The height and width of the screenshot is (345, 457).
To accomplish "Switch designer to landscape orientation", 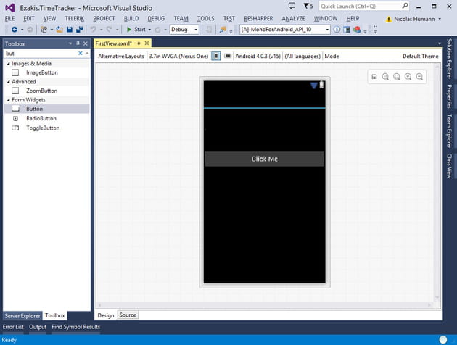I will click(228, 56).
